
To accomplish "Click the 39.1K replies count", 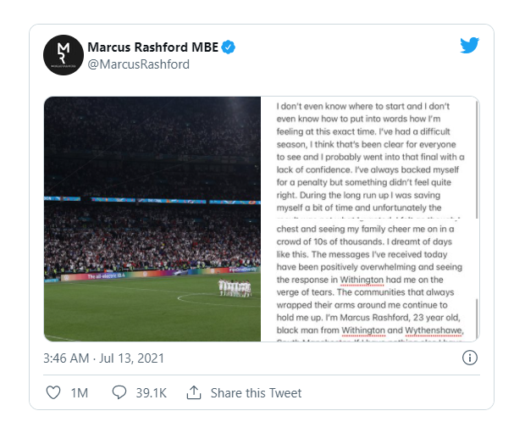I will 153,393.
